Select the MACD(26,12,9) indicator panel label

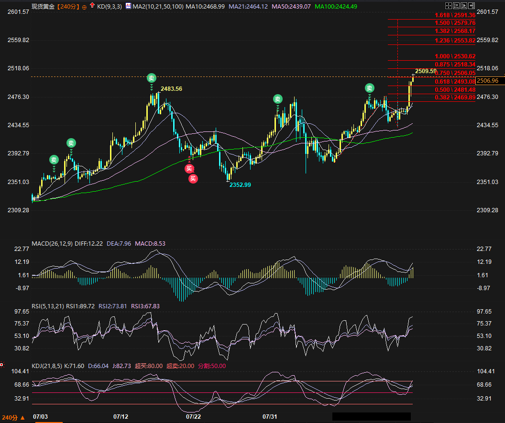(x=52, y=244)
